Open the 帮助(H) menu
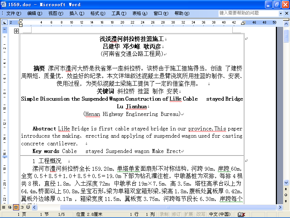The image size is (290, 218). coord(182,13)
